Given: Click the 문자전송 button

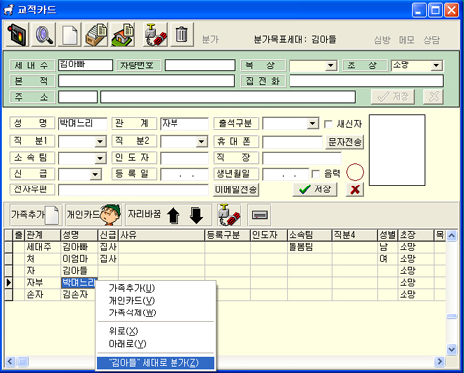Looking at the screenshot, I should (x=345, y=142).
